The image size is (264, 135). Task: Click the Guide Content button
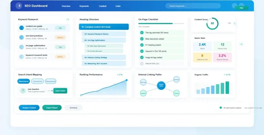point(60,91)
